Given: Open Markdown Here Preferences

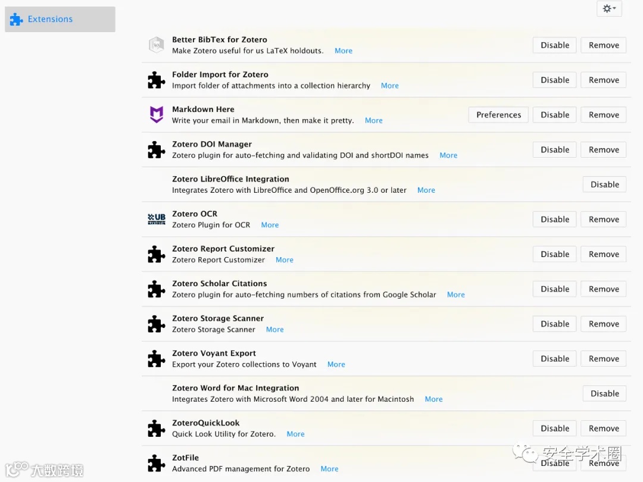Looking at the screenshot, I should point(498,115).
